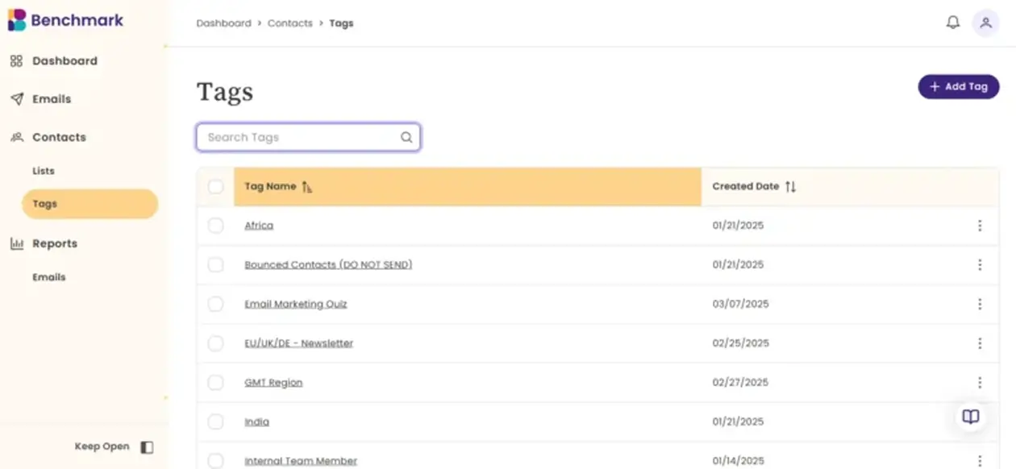The image size is (1016, 469).
Task: Click the Contacts people icon in sidebar
Action: tap(15, 137)
